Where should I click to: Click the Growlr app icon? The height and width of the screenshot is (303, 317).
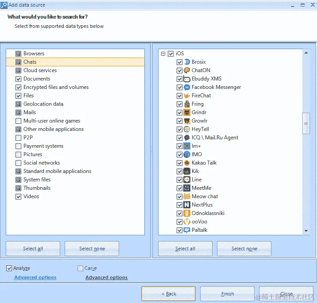pos(187,121)
